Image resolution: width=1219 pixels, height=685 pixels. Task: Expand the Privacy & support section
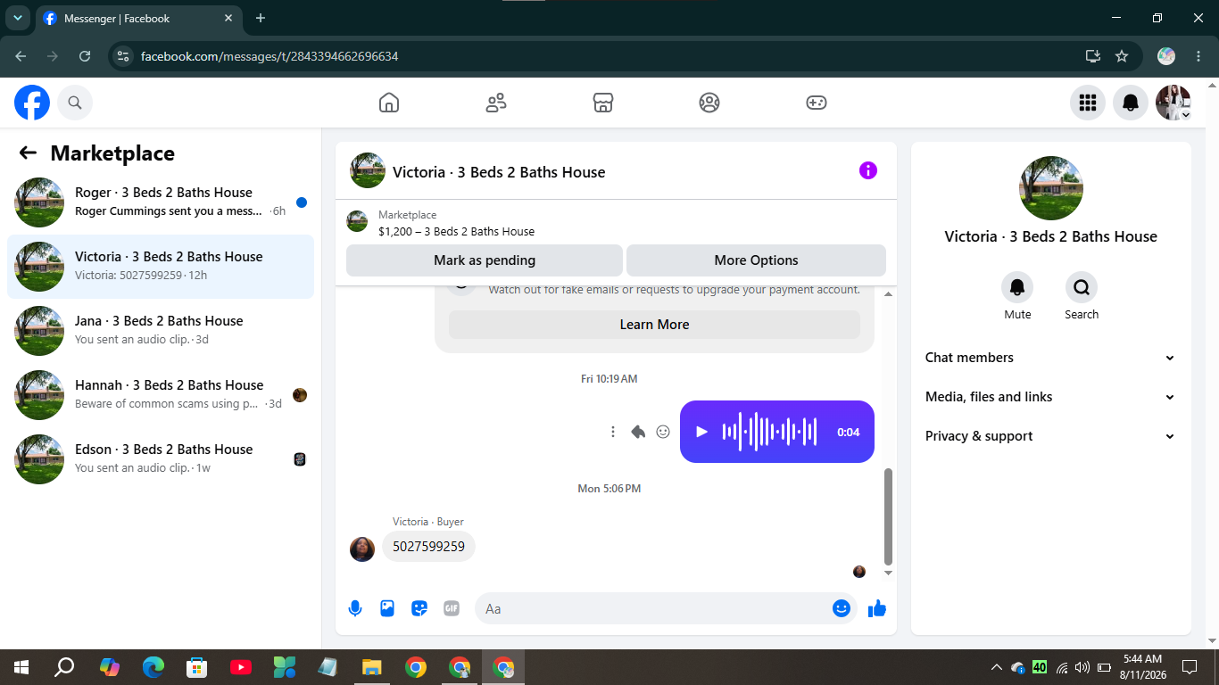(x=1050, y=436)
